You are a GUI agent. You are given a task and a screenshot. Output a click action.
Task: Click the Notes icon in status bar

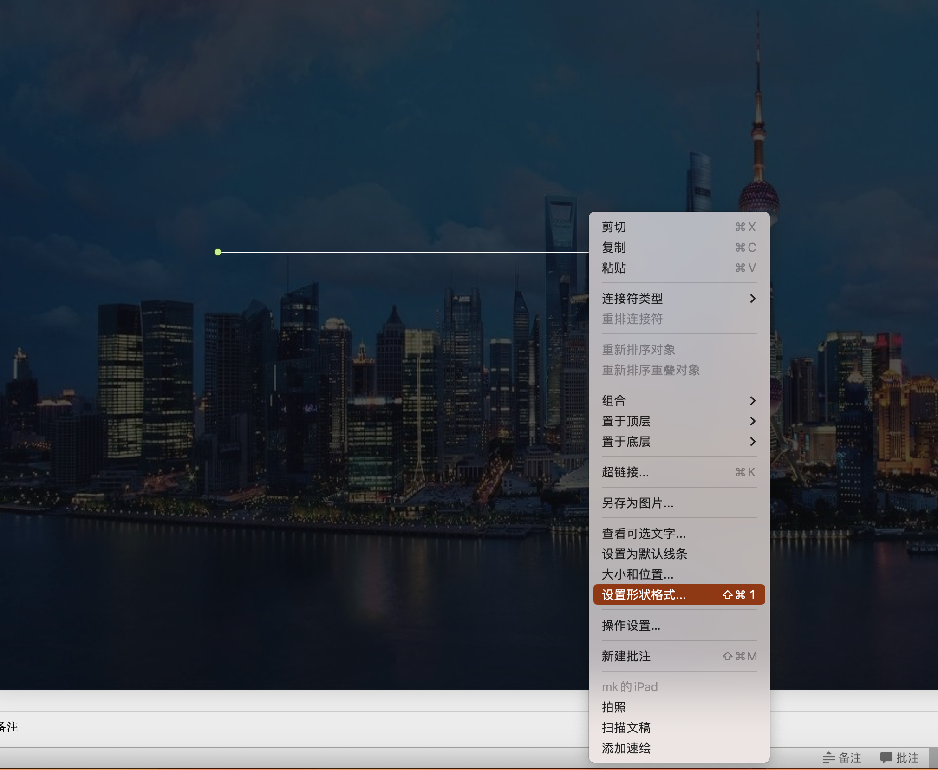pyautogui.click(x=828, y=758)
